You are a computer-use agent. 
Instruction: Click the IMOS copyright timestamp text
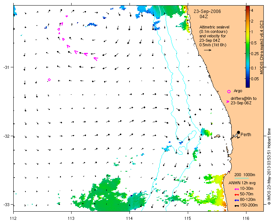pyautogui.click(x=269, y=166)
